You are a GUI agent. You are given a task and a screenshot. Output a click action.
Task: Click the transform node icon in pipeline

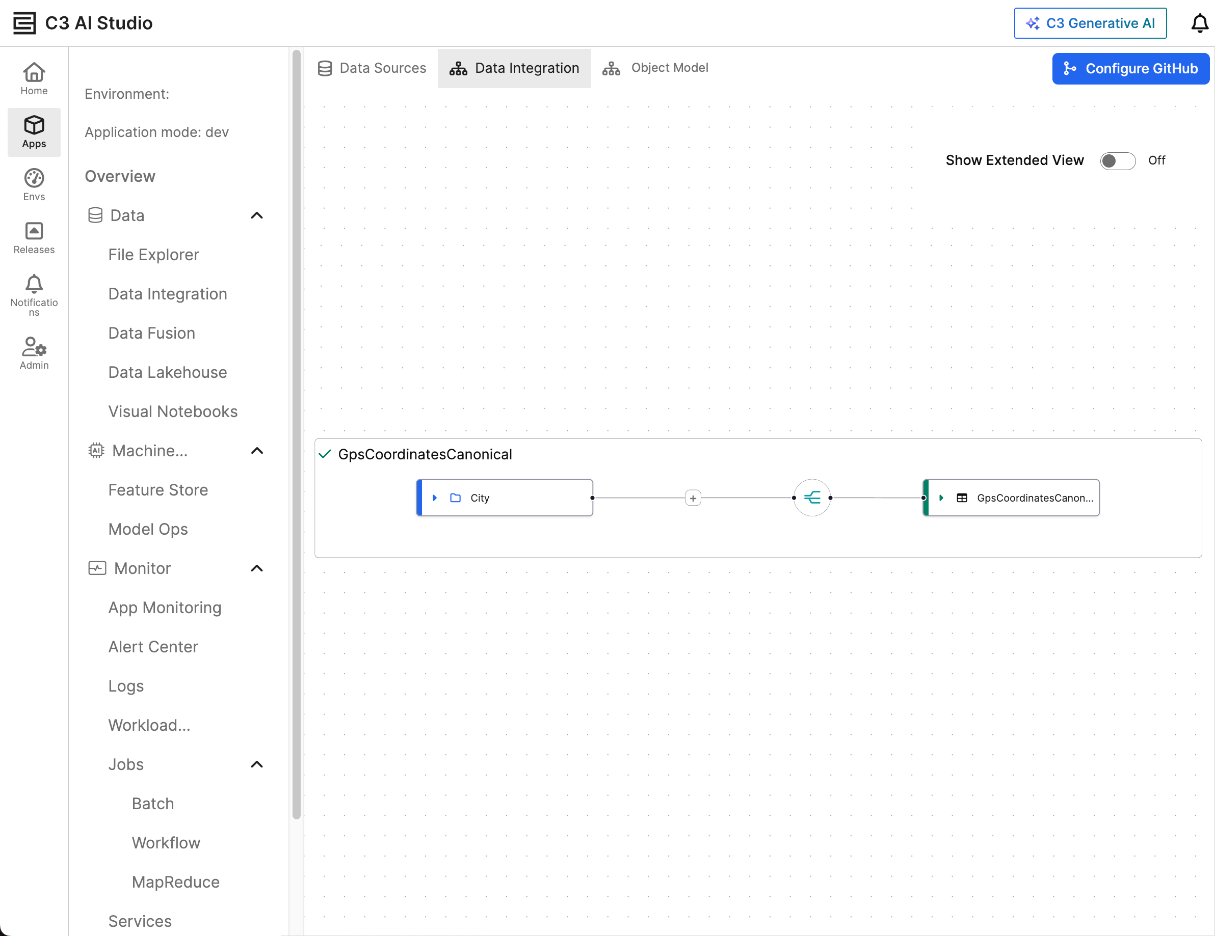[812, 498]
